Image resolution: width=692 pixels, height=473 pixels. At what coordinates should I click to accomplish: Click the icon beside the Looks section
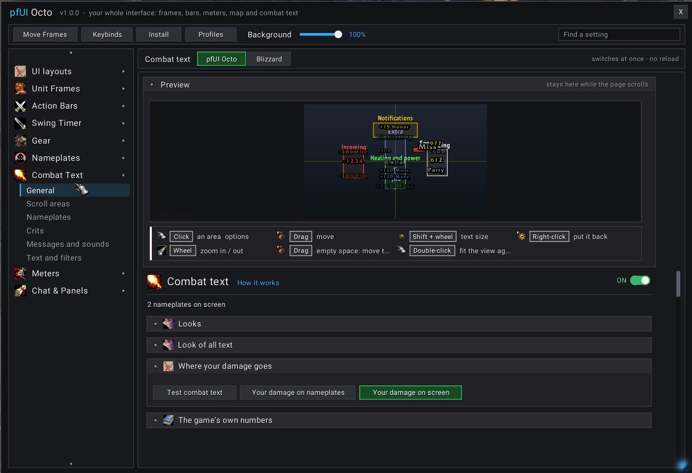pos(168,324)
